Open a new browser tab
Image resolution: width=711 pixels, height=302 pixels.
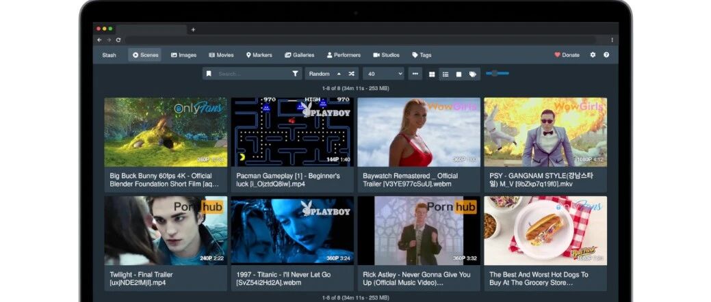193,29
